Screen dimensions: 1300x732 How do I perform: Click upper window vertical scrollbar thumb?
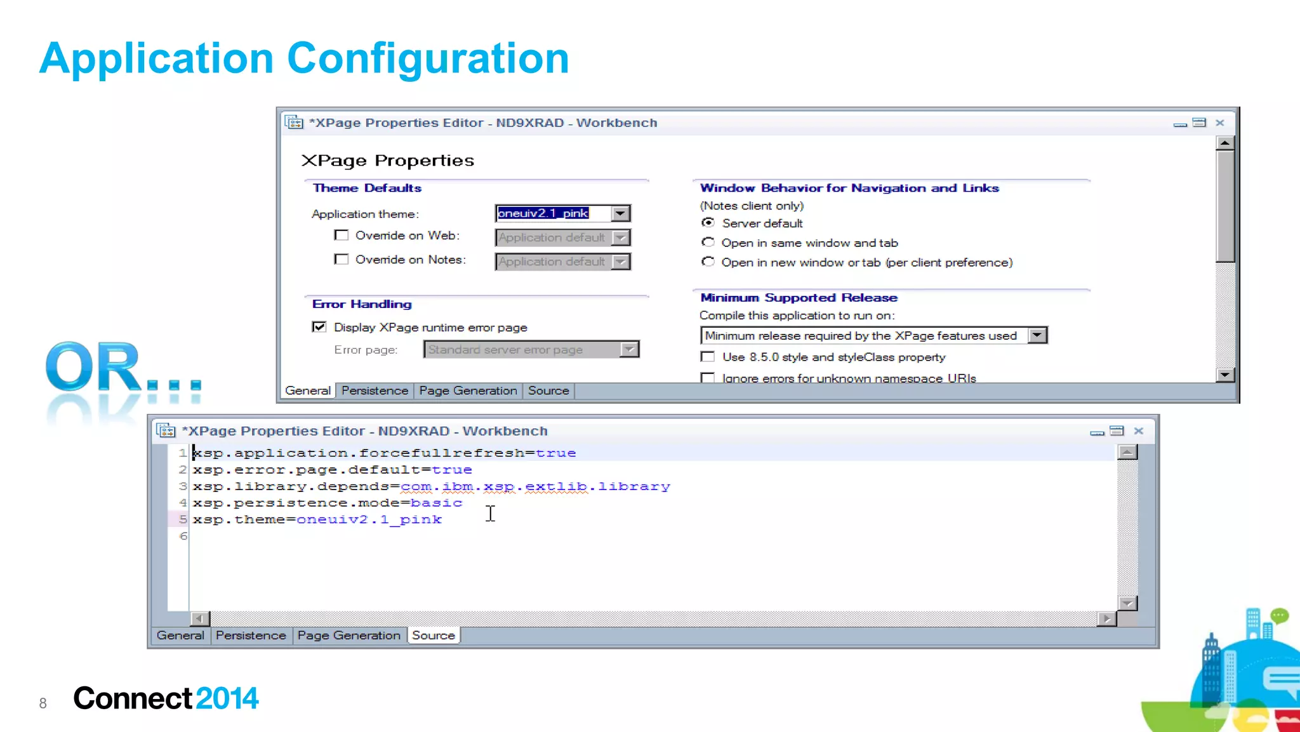[x=1225, y=206]
